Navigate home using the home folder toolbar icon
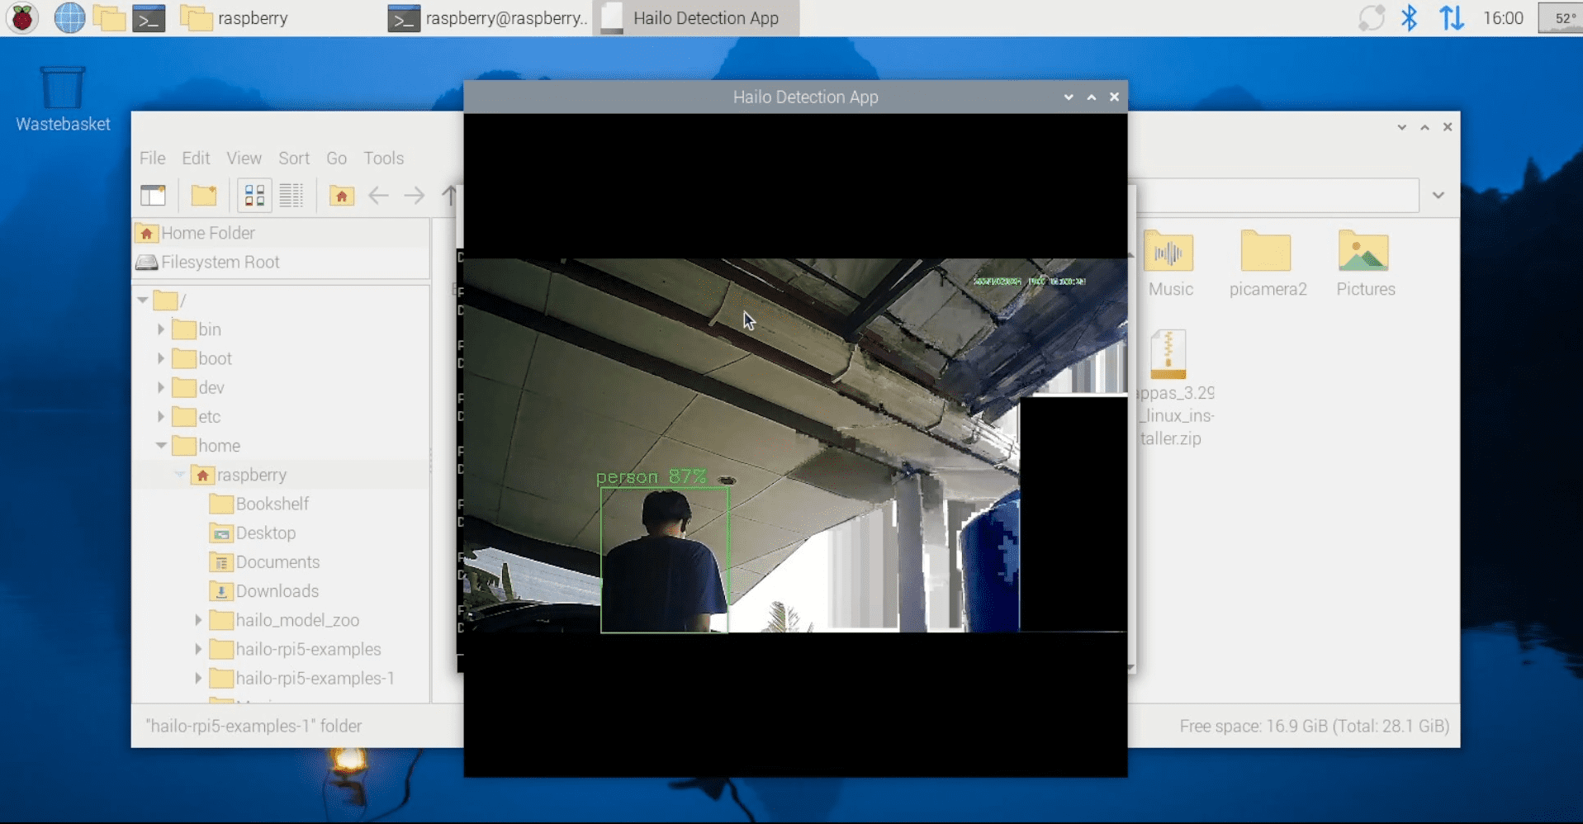Viewport: 1583px width, 824px height. (341, 195)
